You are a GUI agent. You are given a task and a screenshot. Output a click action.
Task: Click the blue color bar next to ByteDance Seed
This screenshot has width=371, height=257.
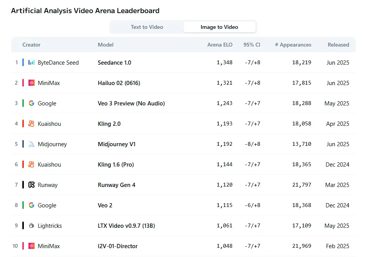[x=23, y=62]
